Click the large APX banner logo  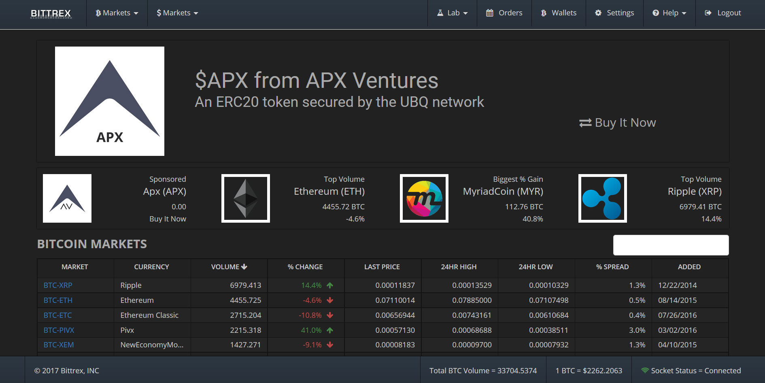110,101
